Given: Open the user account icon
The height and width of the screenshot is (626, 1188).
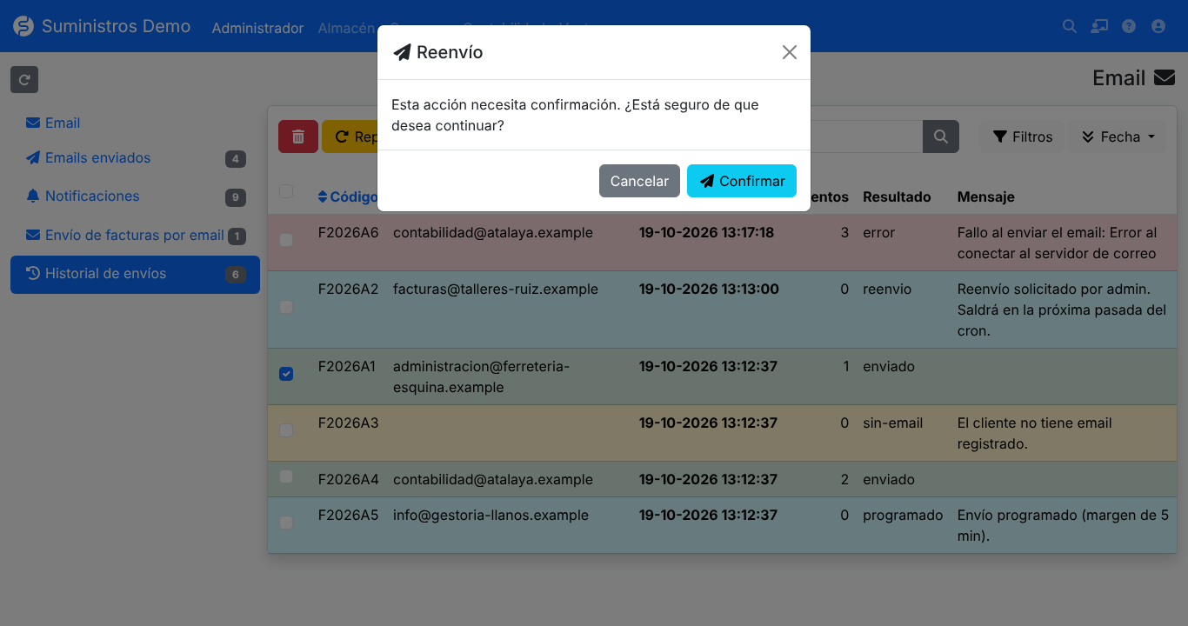Looking at the screenshot, I should [1158, 26].
